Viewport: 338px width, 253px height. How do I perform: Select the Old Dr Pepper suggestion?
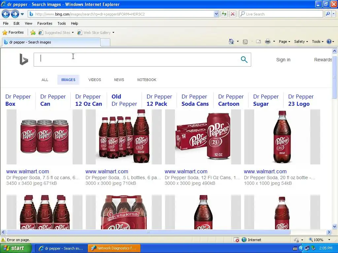tap(124, 100)
